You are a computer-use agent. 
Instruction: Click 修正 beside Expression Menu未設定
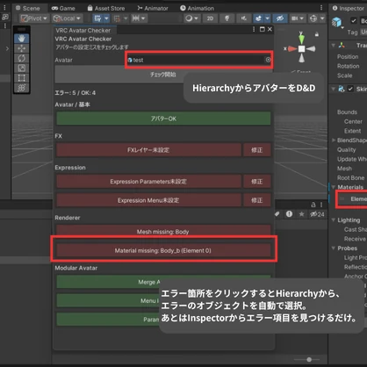pyautogui.click(x=256, y=200)
